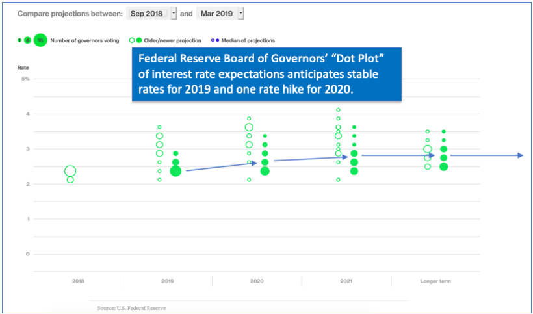The width and height of the screenshot is (533, 314).
Task: Open the Sep 2018 date dropdown arrow
Action: tap(174, 13)
